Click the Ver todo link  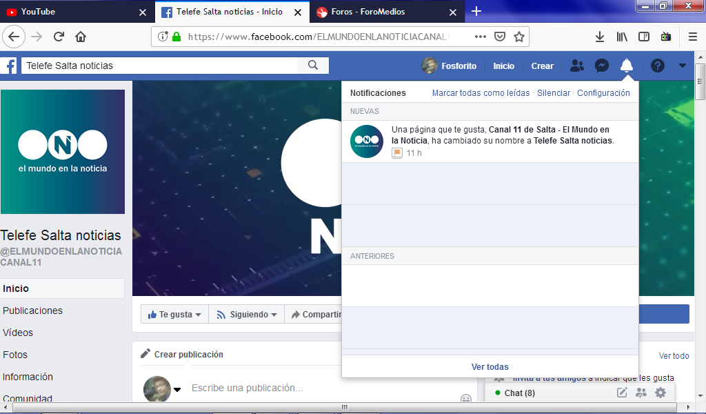[674, 355]
